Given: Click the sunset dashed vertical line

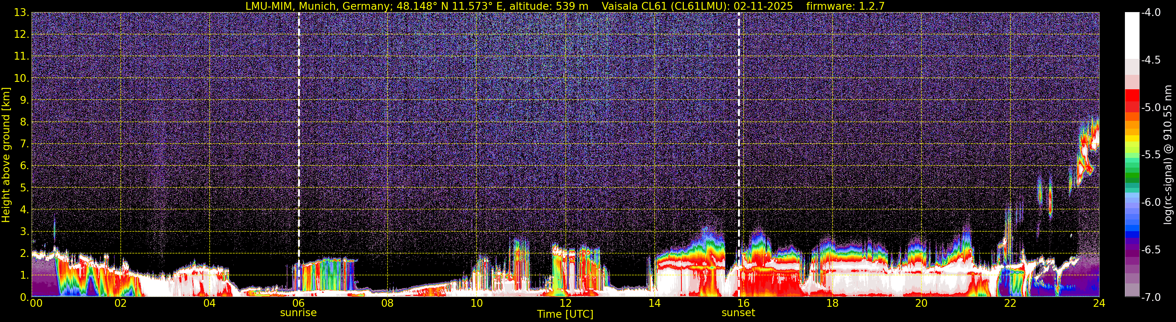Looking at the screenshot, I should tap(739, 155).
